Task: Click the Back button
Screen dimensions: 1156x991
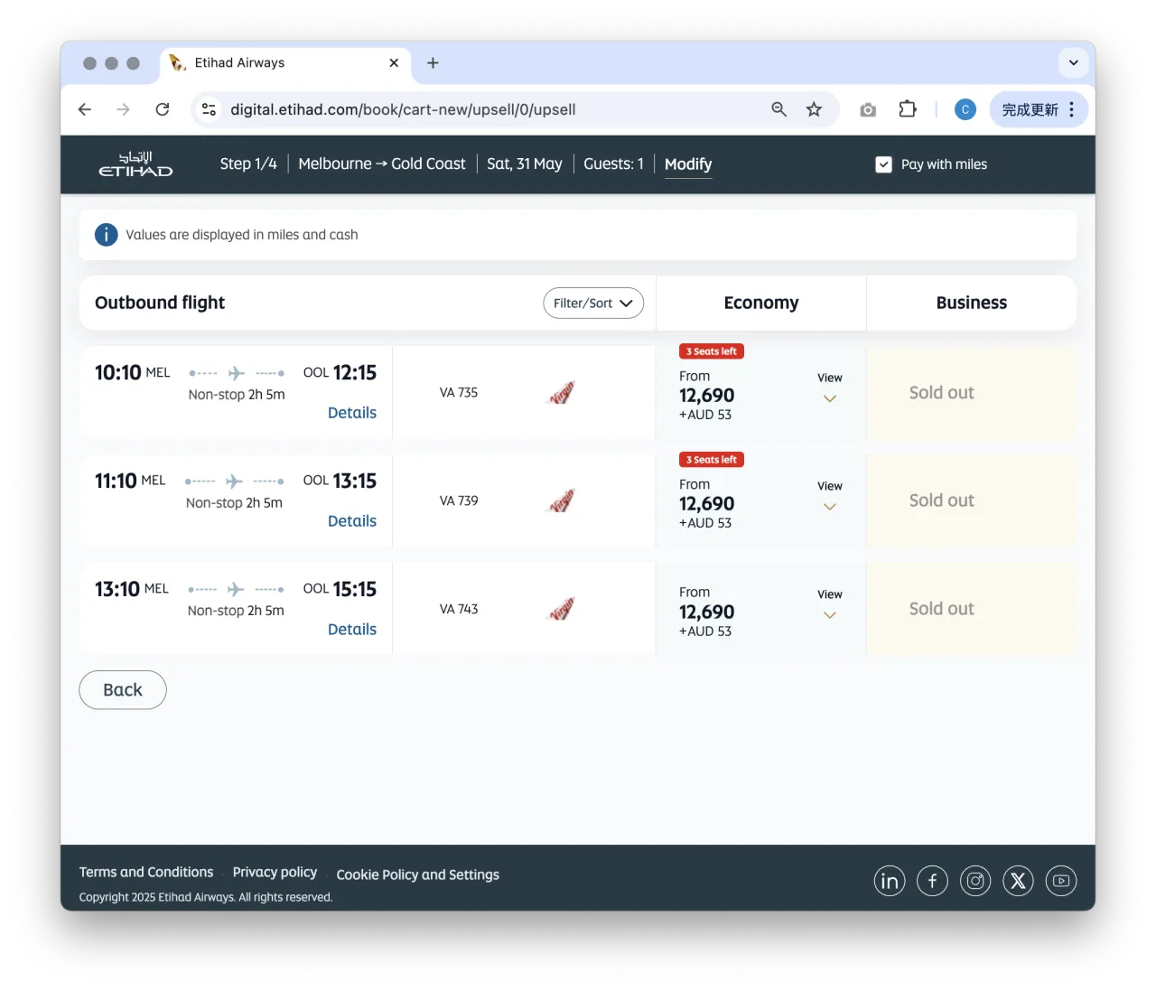Action: click(123, 690)
